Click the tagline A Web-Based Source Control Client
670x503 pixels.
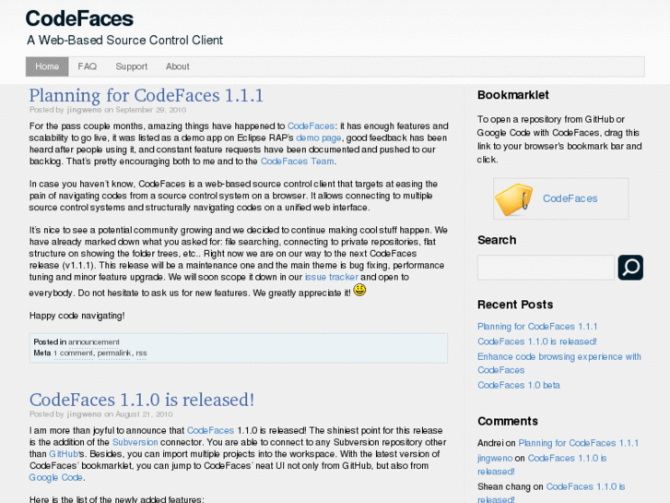click(x=124, y=41)
